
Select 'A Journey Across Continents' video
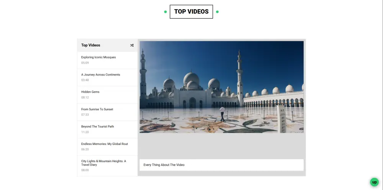point(108,77)
